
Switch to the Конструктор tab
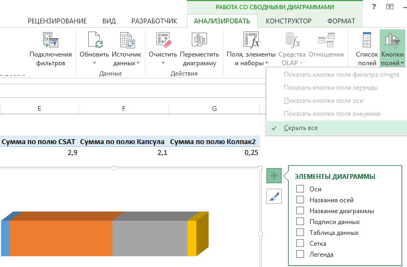(x=288, y=21)
